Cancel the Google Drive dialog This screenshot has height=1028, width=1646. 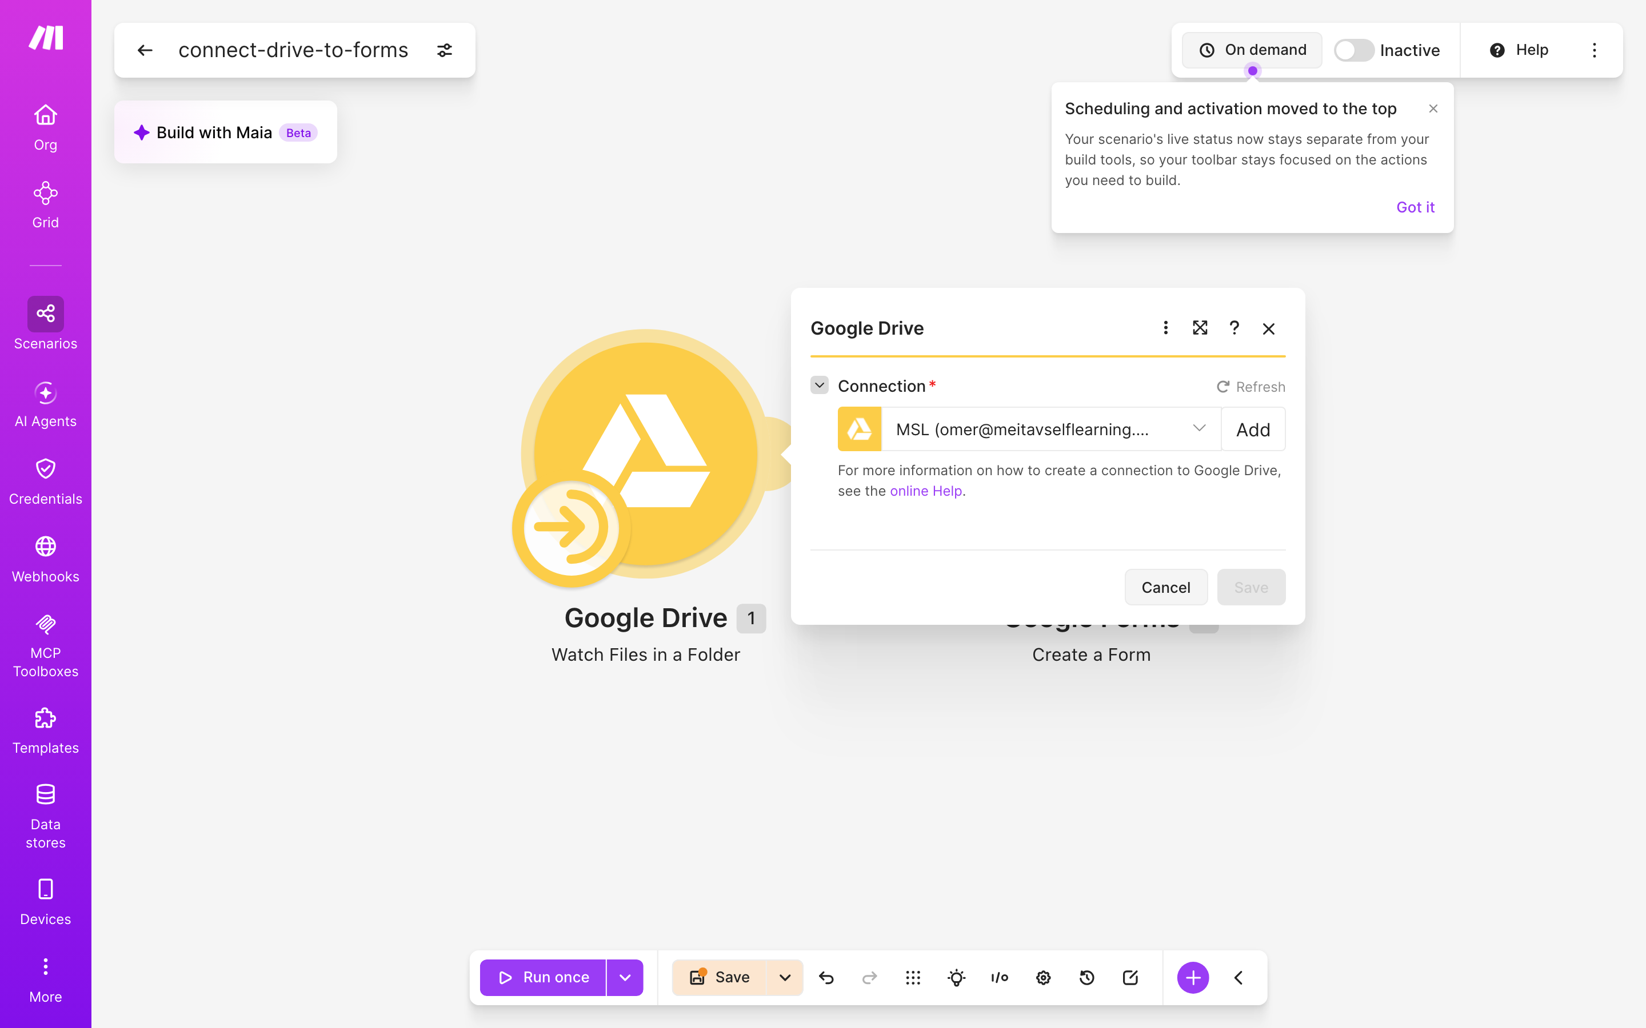point(1166,588)
